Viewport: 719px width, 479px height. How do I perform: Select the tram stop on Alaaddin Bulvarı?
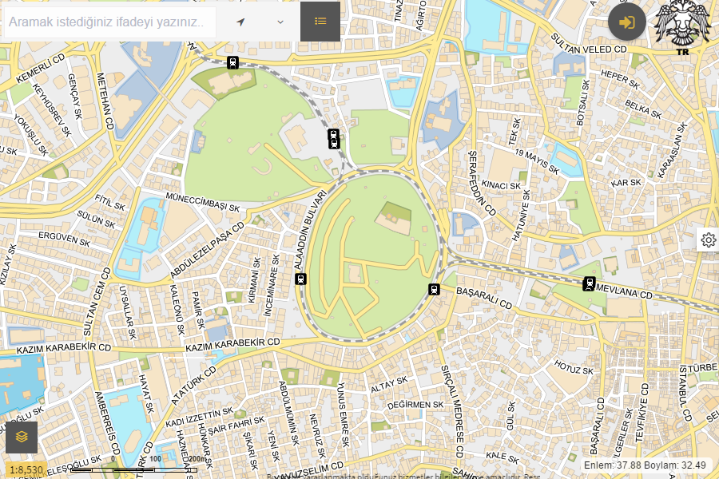[x=301, y=279]
